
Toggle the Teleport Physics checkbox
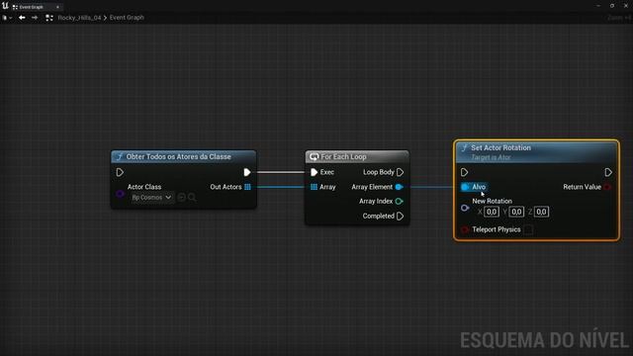528,229
